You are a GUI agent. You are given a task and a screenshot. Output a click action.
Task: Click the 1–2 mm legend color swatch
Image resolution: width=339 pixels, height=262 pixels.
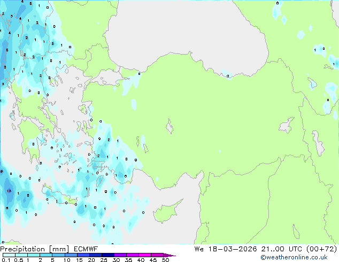click(34, 255)
